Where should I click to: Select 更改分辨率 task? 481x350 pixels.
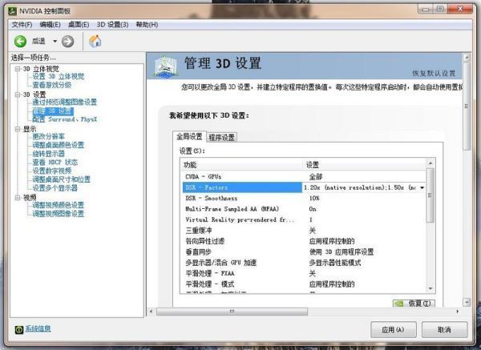click(48, 136)
